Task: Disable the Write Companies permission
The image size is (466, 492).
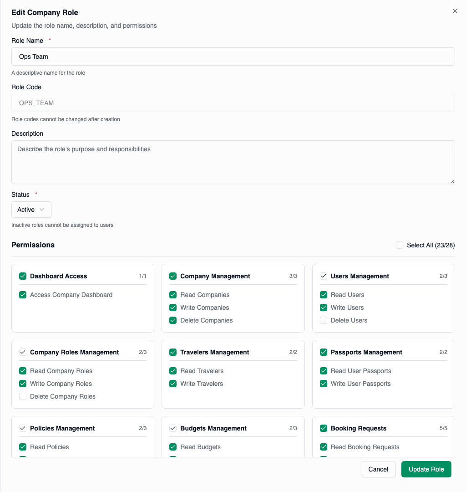Action: tap(173, 307)
